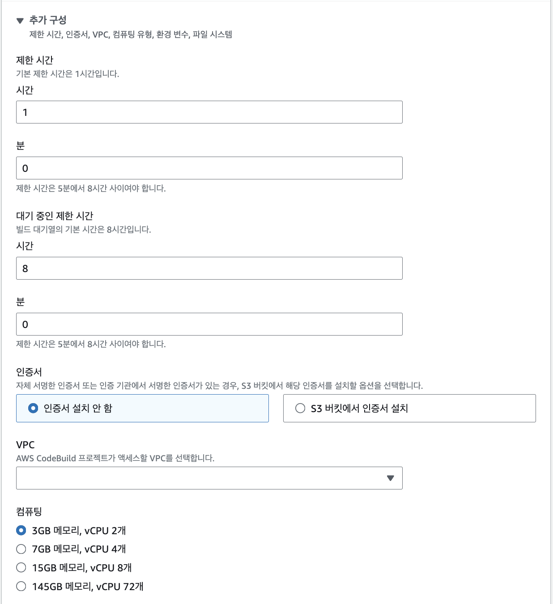Select S3 버킷에서 인증서 설치 option
Screen dimensions: 553x604
(300, 408)
